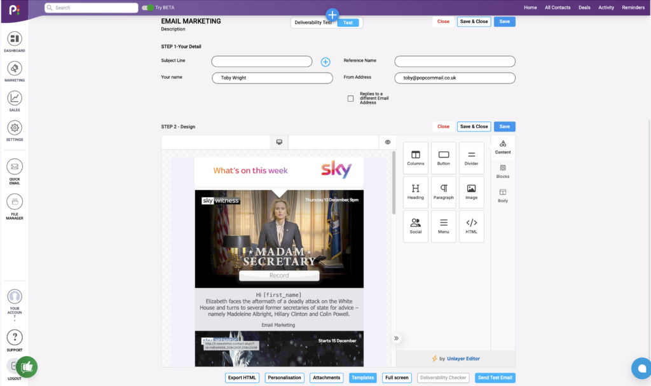Click Export HTML button

(242, 378)
